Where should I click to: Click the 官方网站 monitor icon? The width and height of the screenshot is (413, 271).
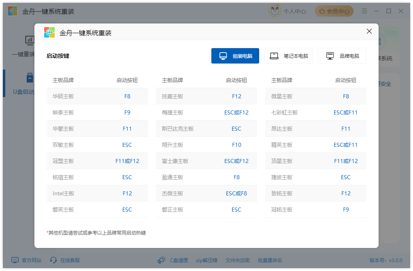pos(15,260)
